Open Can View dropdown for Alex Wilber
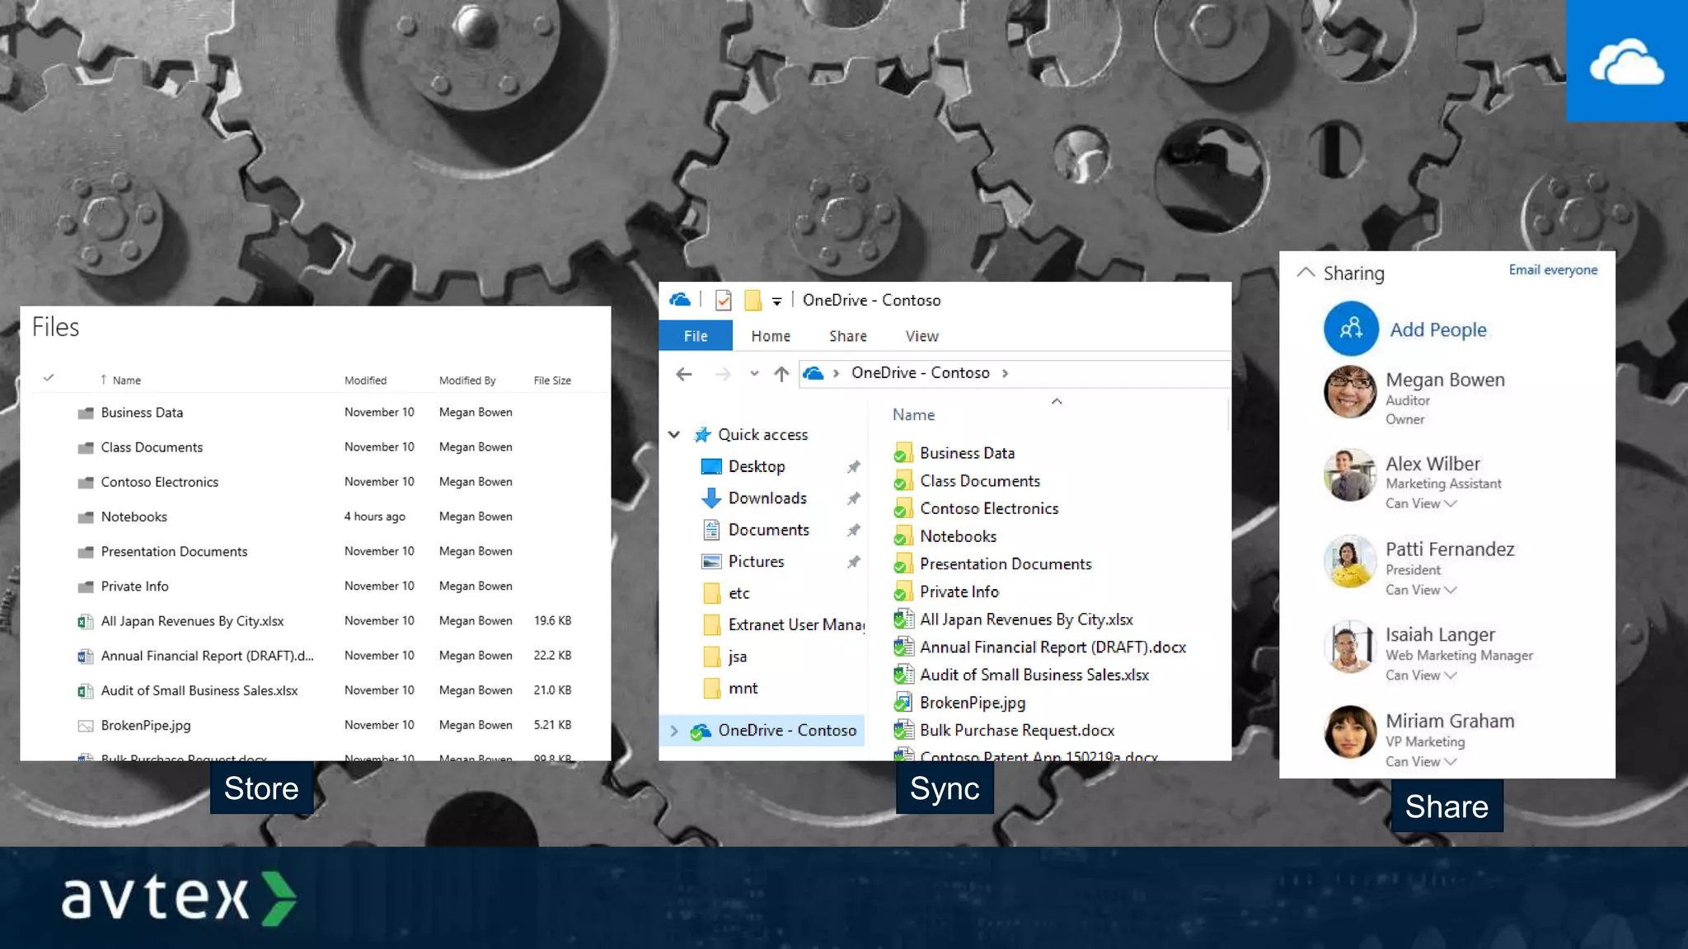 click(1421, 503)
